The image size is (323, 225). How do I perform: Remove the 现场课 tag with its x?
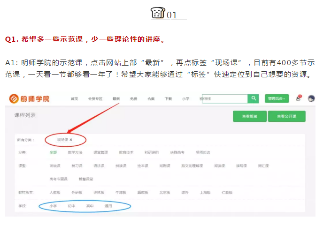(x=71, y=140)
